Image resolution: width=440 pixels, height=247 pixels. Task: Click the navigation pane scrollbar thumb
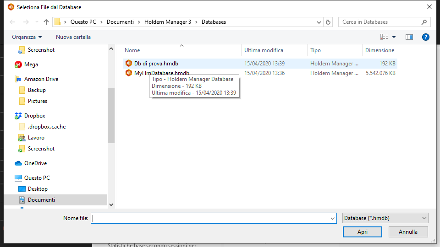111,116
